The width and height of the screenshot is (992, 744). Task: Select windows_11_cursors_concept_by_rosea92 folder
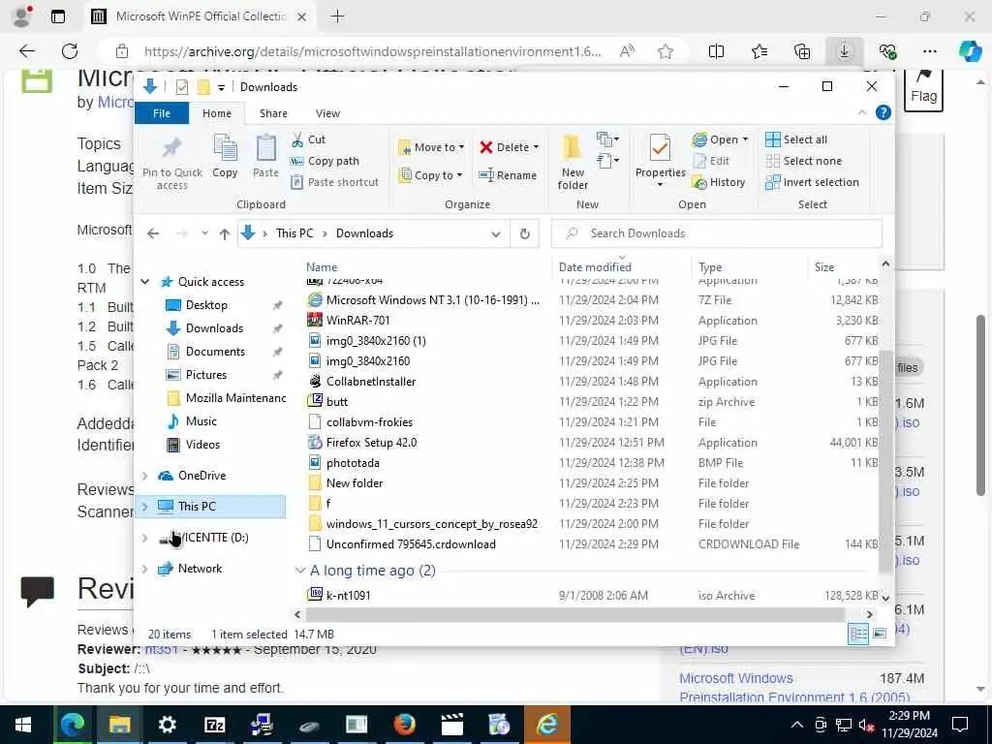(x=431, y=524)
